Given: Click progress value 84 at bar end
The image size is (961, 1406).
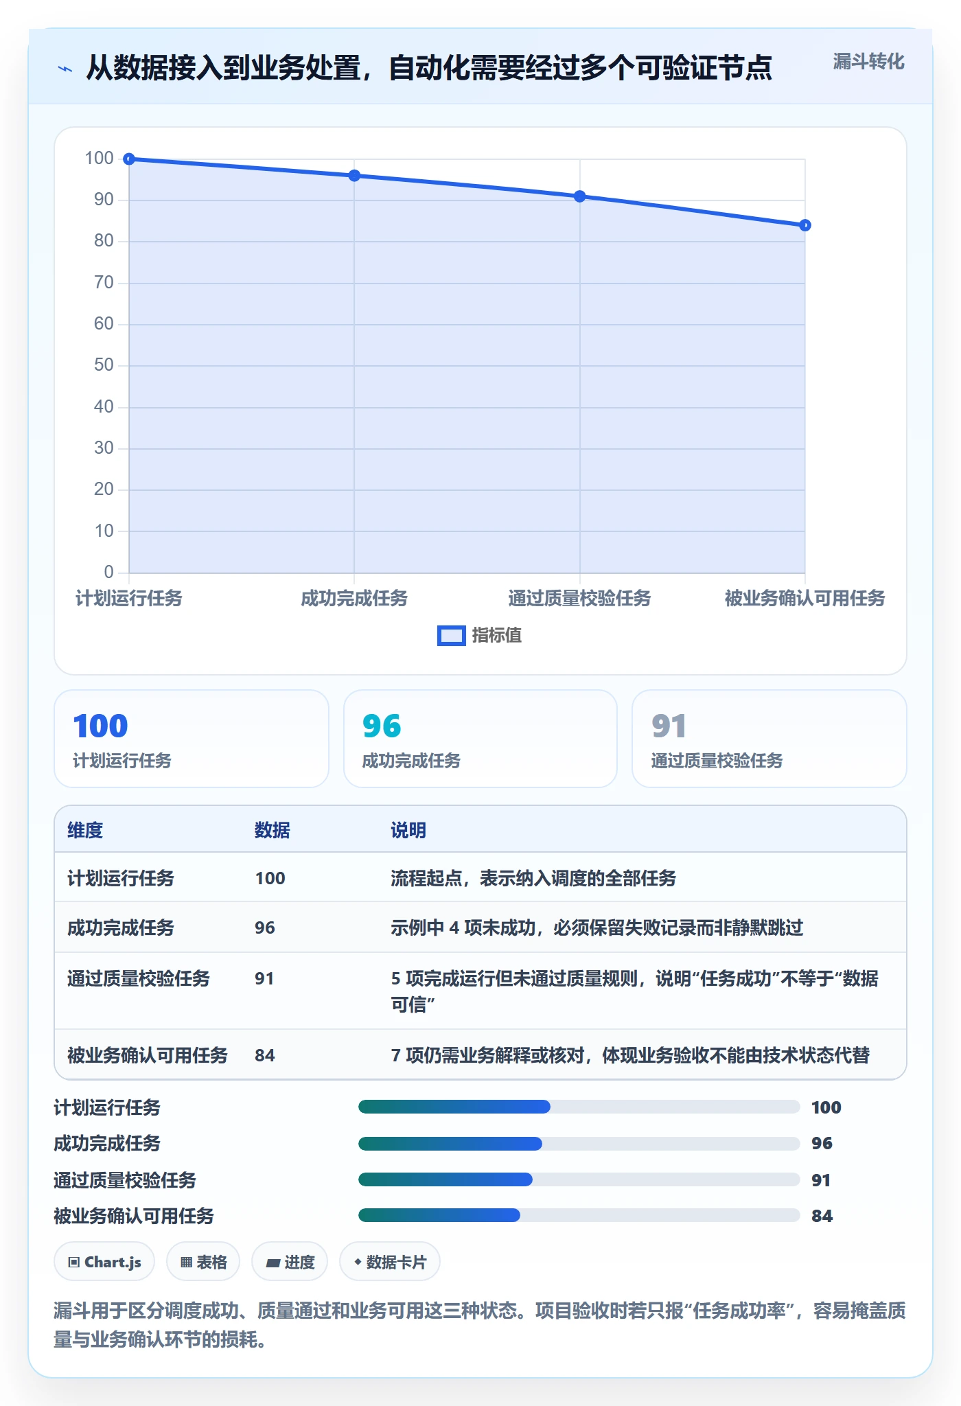Looking at the screenshot, I should 822,1216.
